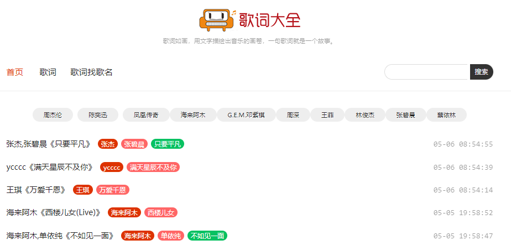Select the 王菲 artist pill

(327, 115)
